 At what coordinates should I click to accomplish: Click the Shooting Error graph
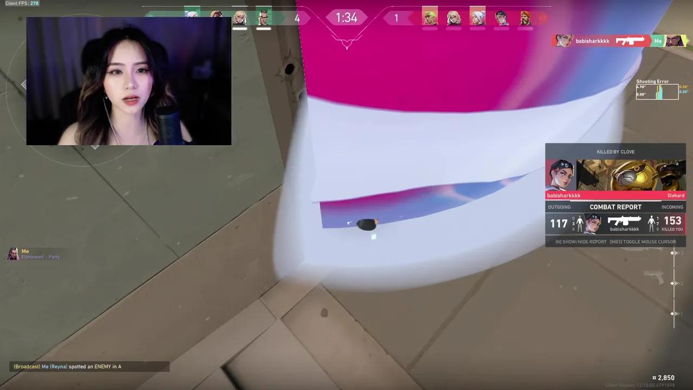(x=657, y=92)
